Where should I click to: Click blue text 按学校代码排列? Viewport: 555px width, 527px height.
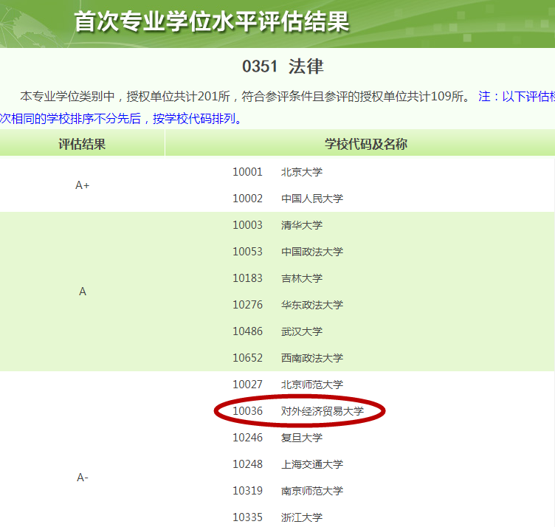coord(197,119)
